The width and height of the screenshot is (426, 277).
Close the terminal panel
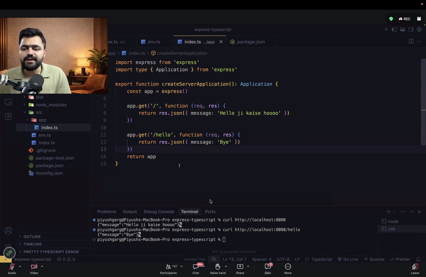pyautogui.click(x=419, y=212)
